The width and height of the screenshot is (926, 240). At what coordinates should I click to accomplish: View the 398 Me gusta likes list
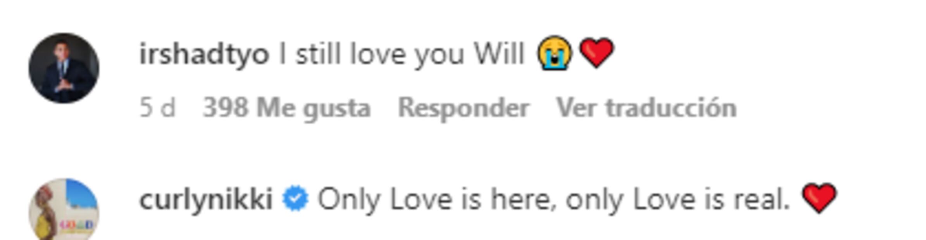pos(287,108)
